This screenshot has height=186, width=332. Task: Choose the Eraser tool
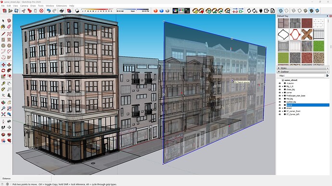(9, 26)
